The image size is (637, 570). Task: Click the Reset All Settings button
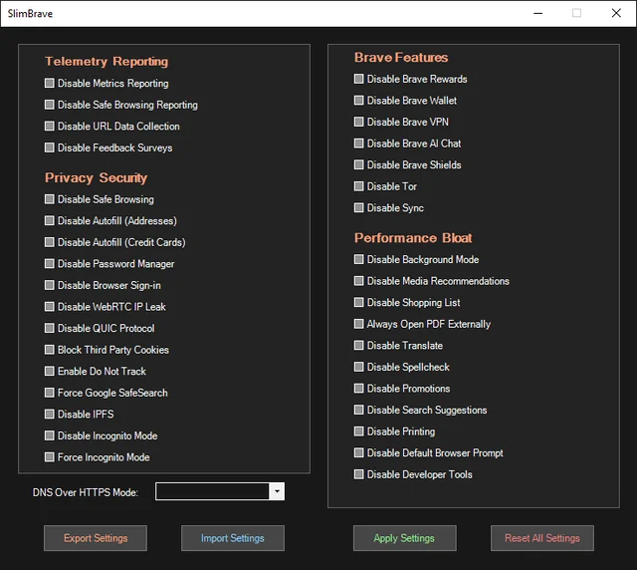[542, 538]
